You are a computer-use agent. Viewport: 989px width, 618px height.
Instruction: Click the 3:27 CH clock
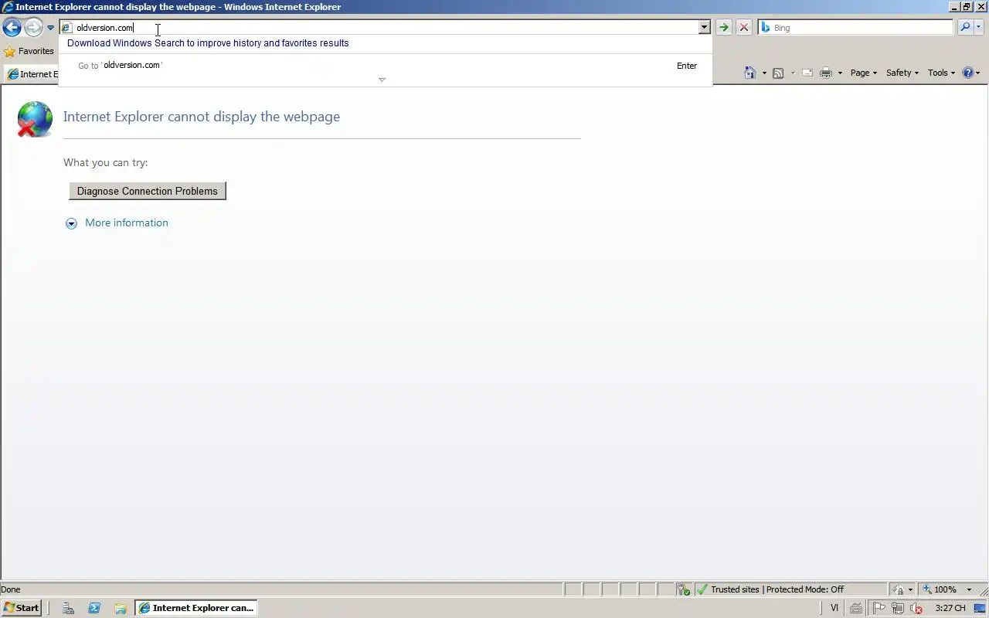[950, 608]
